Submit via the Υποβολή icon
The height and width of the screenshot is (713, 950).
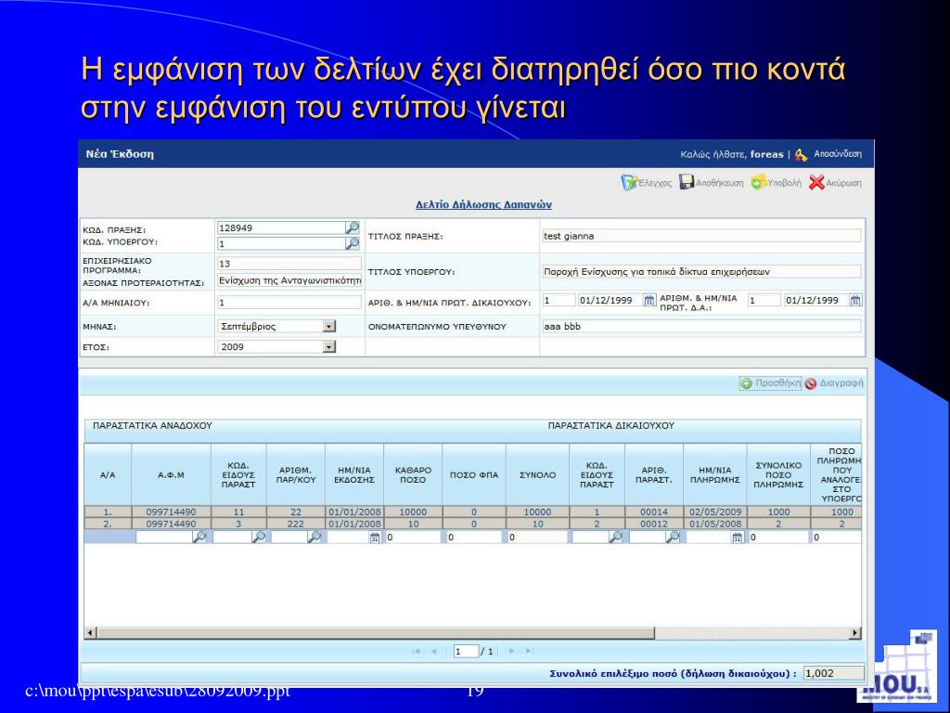point(758,183)
